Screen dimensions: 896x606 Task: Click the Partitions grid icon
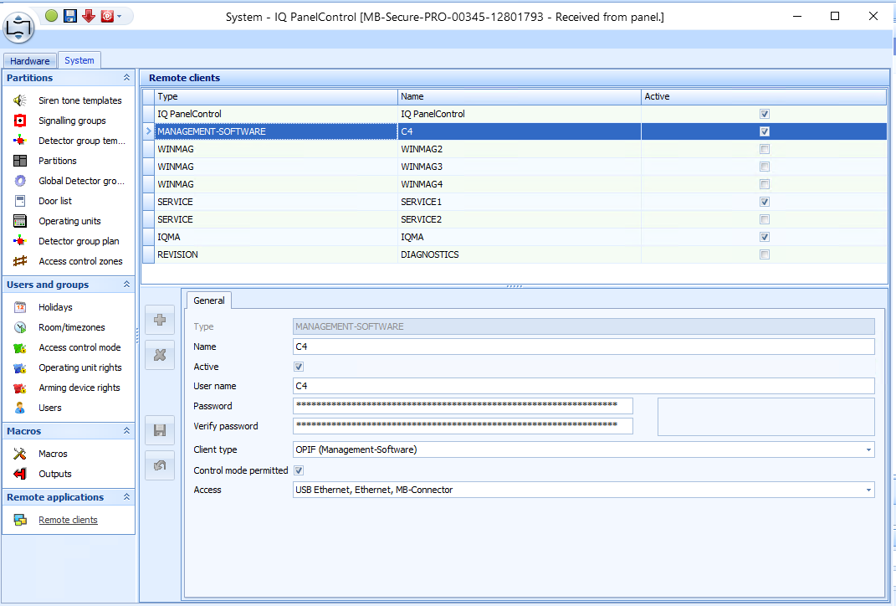pyautogui.click(x=20, y=161)
